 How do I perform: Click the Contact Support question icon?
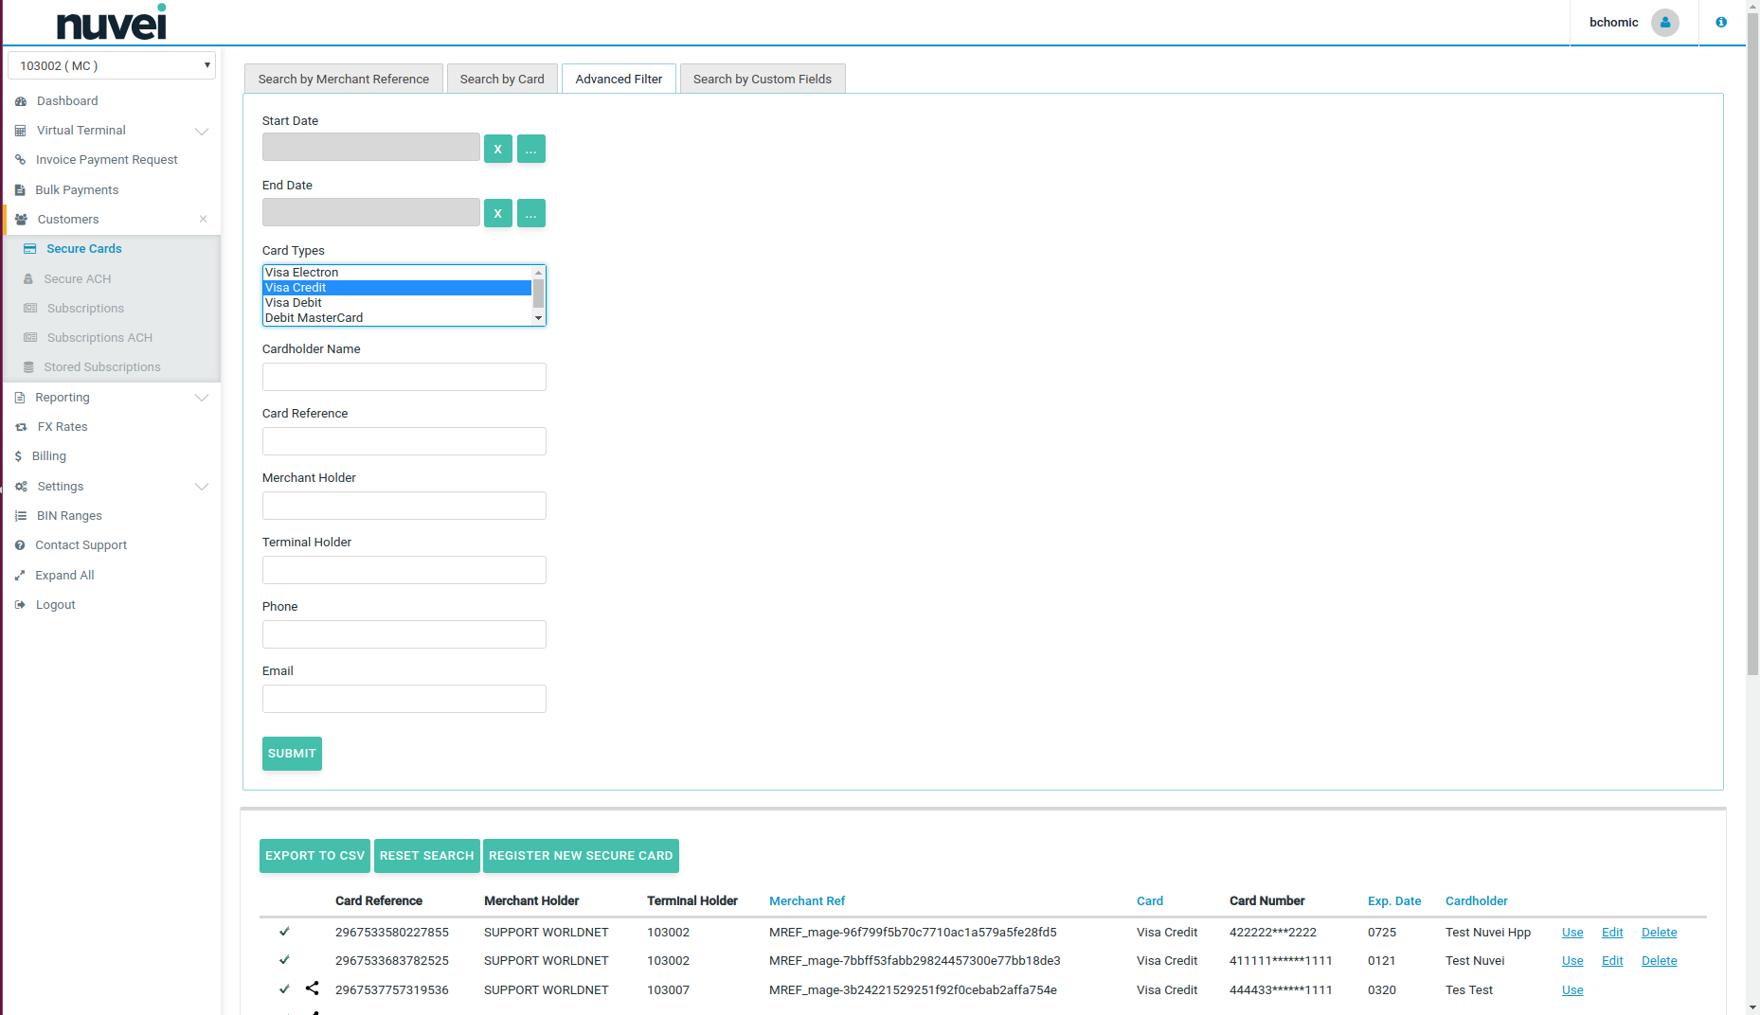(x=20, y=545)
